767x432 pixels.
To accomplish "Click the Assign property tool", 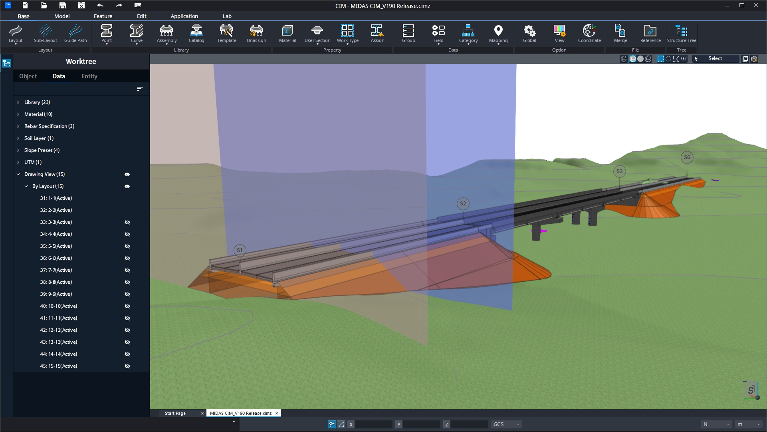I will pos(377,34).
